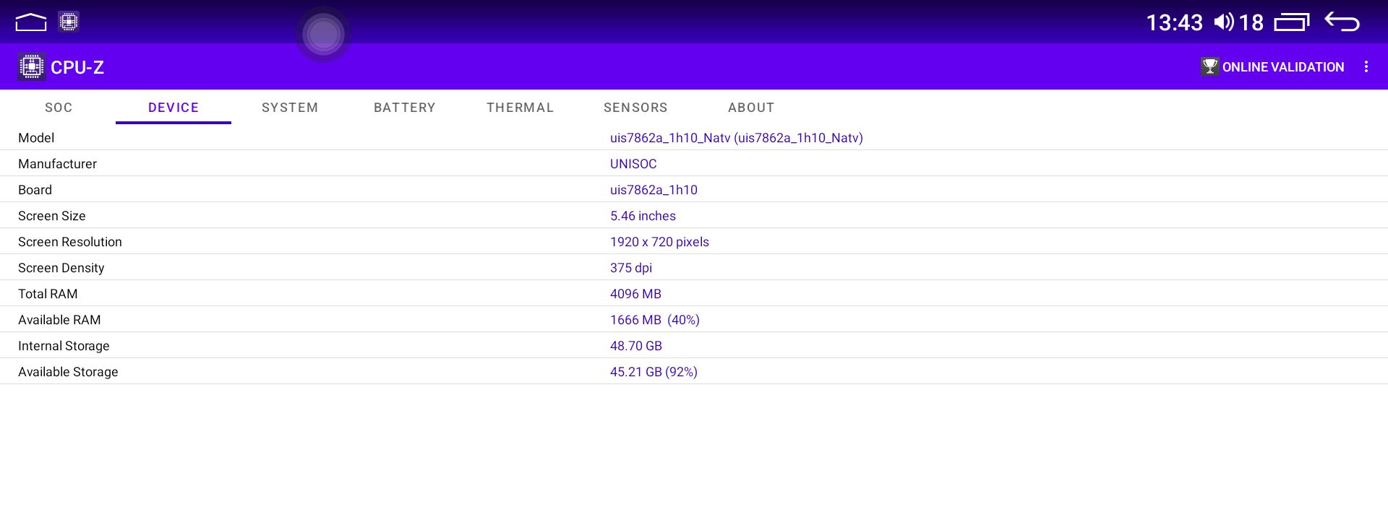The height and width of the screenshot is (520, 1388).
Task: Go to the THERMAL tab
Action: coord(520,108)
